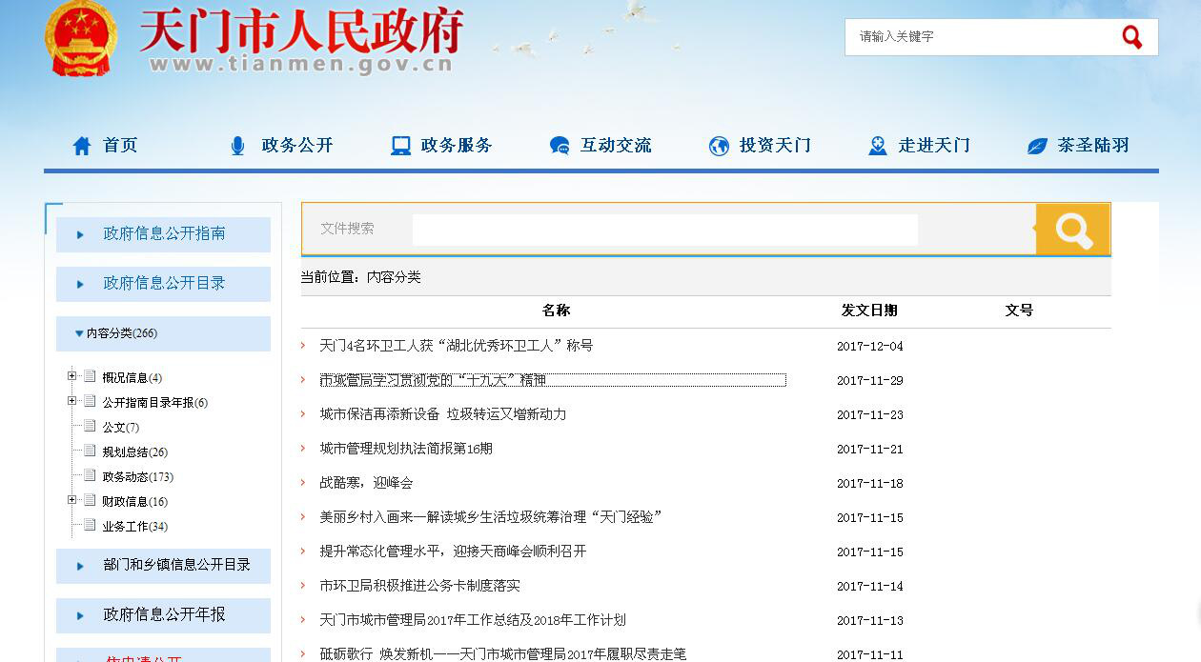Click the red magnifier search icon in header
This screenshot has width=1201, height=662.
[x=1131, y=37]
